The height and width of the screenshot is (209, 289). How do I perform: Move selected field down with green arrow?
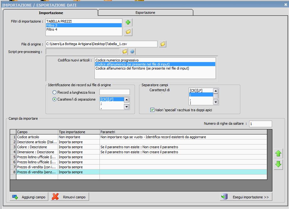278,164
